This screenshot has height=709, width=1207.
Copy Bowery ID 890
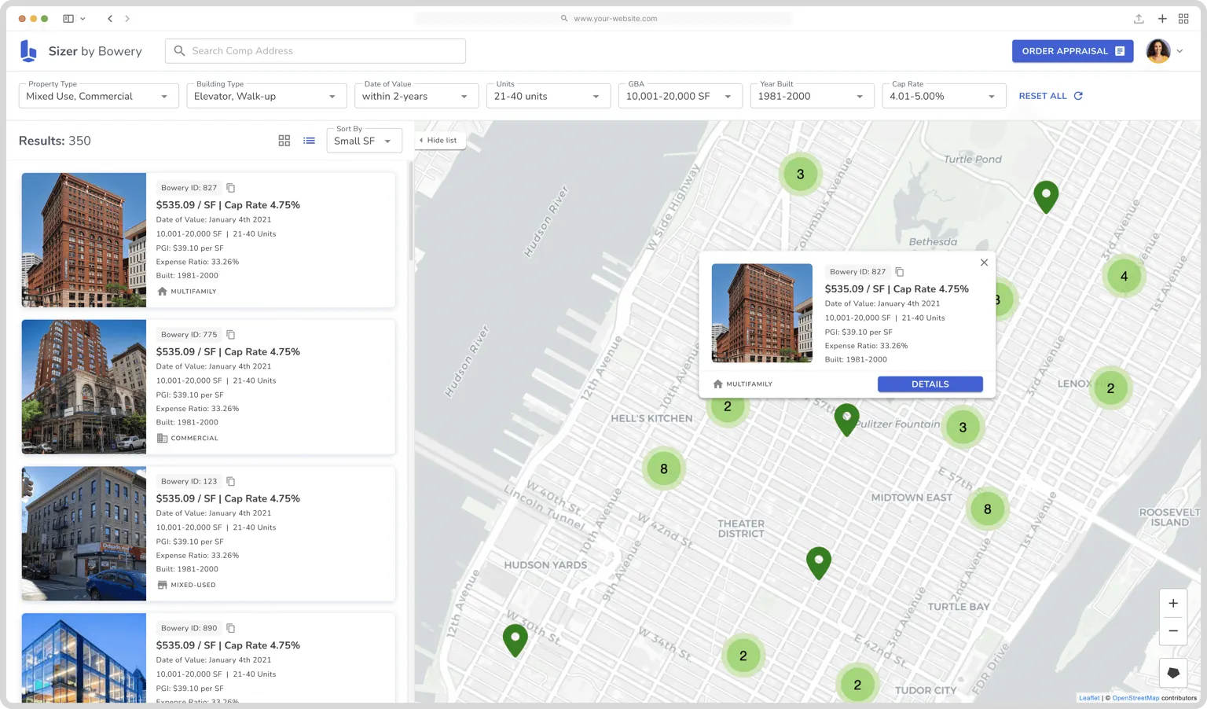point(231,628)
